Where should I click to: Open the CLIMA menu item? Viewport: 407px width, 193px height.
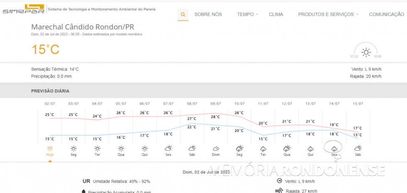[276, 15]
